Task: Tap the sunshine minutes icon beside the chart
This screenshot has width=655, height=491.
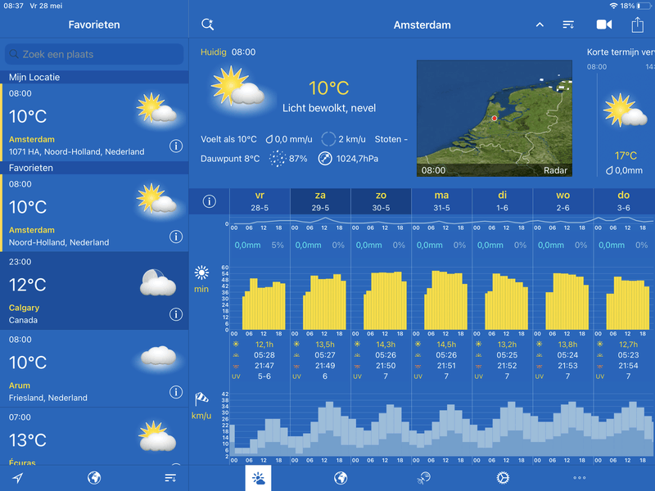Action: (x=201, y=273)
